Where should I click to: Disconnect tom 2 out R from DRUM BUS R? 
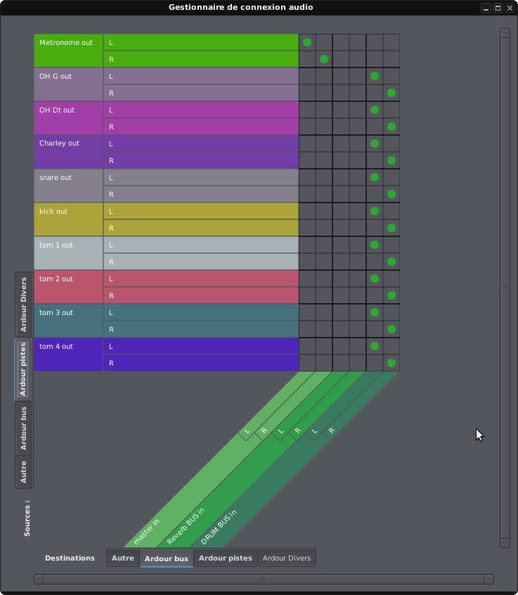point(391,295)
